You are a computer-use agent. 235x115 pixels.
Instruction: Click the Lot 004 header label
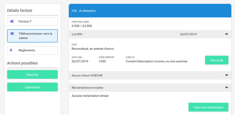point(77,34)
